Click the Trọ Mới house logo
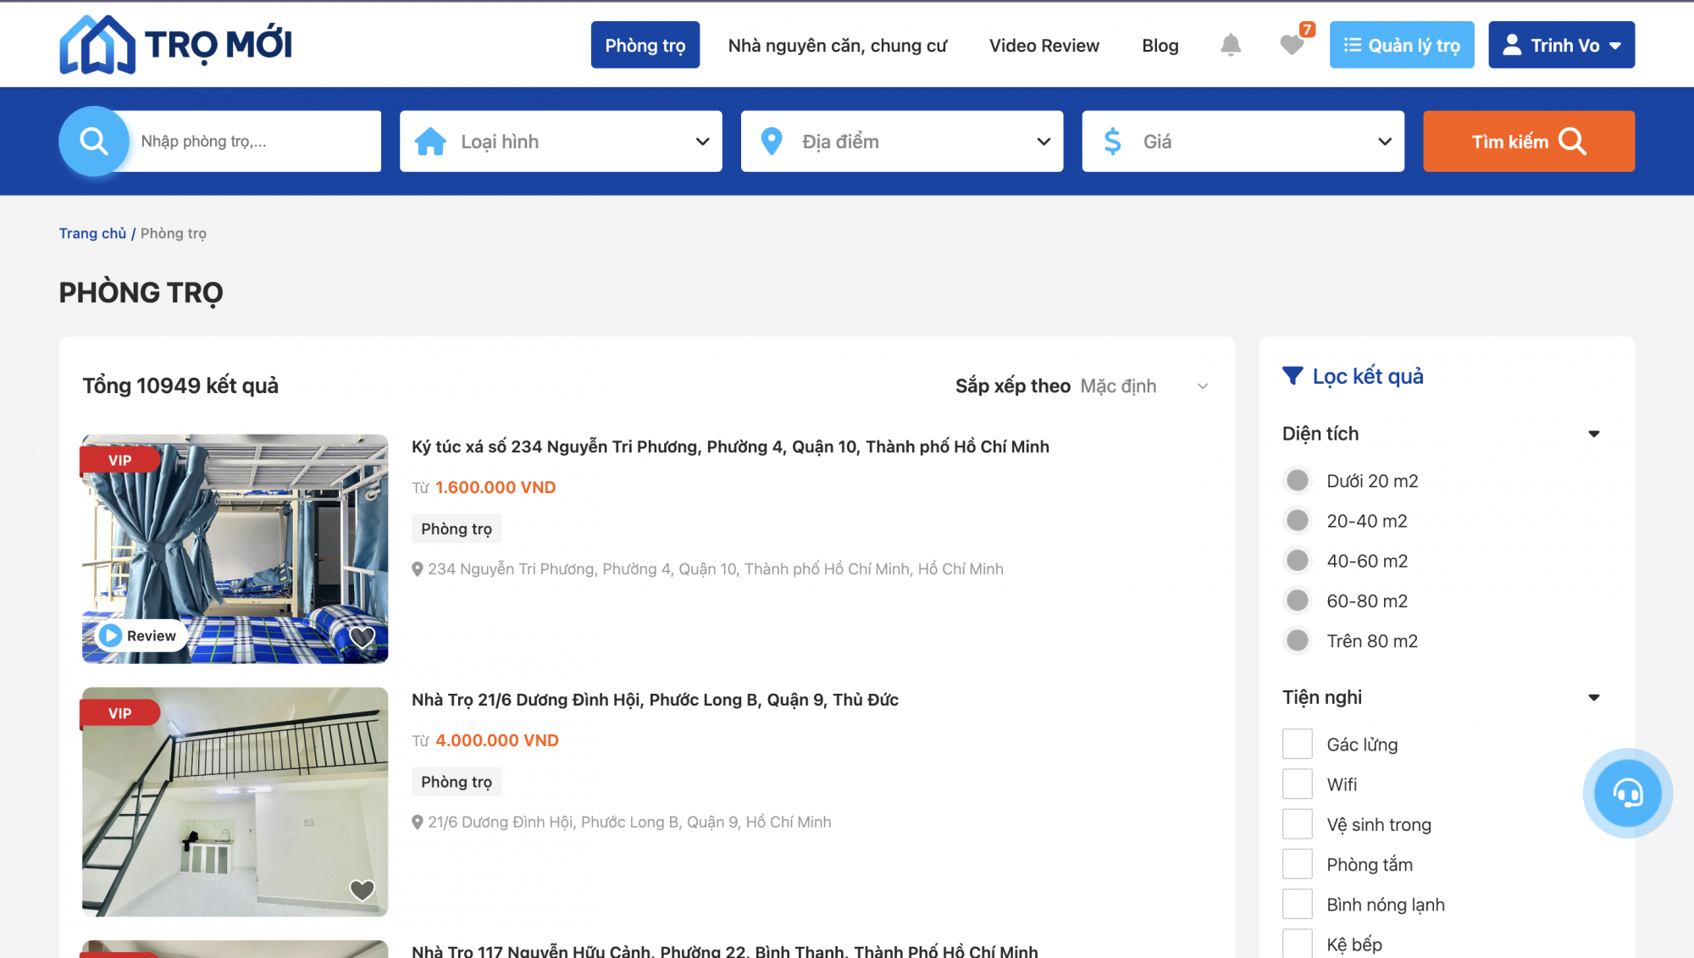1694x958 pixels. click(175, 44)
